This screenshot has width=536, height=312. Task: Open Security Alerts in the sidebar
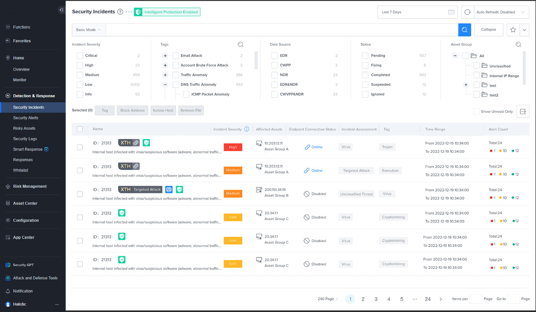(x=26, y=118)
